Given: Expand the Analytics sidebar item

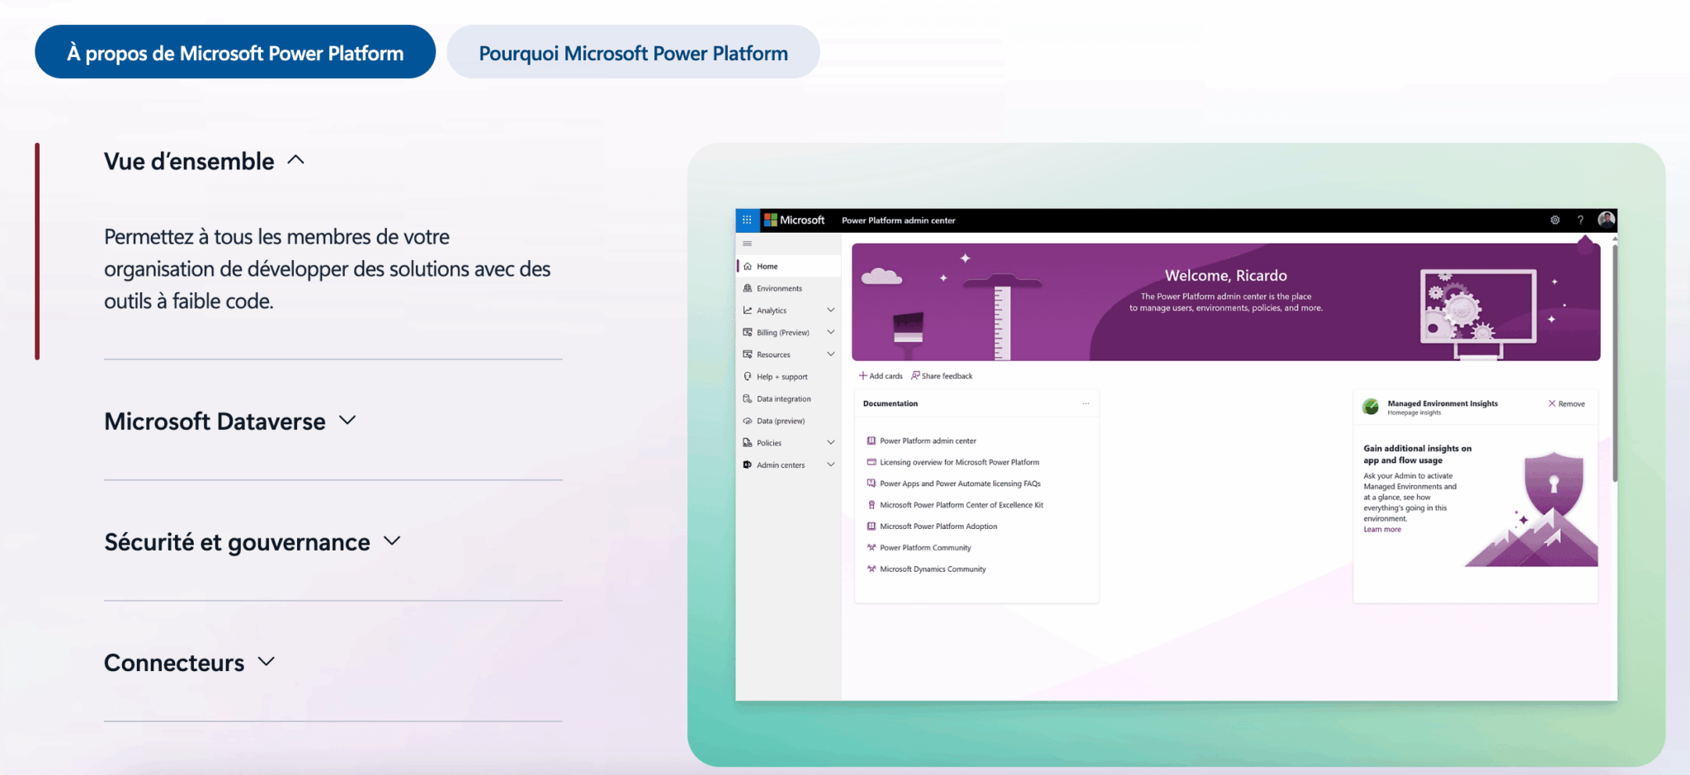Looking at the screenshot, I should point(830,310).
